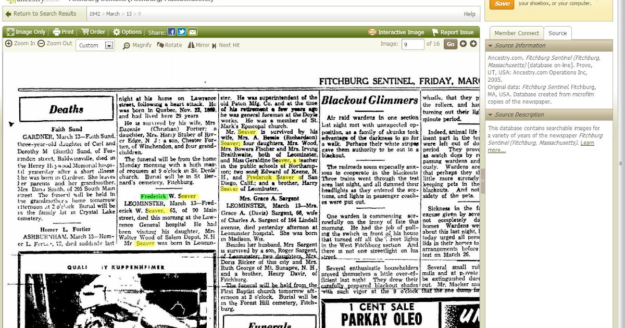Mirror the newspaper image
Screen dimensions: 625x328
coord(199,45)
